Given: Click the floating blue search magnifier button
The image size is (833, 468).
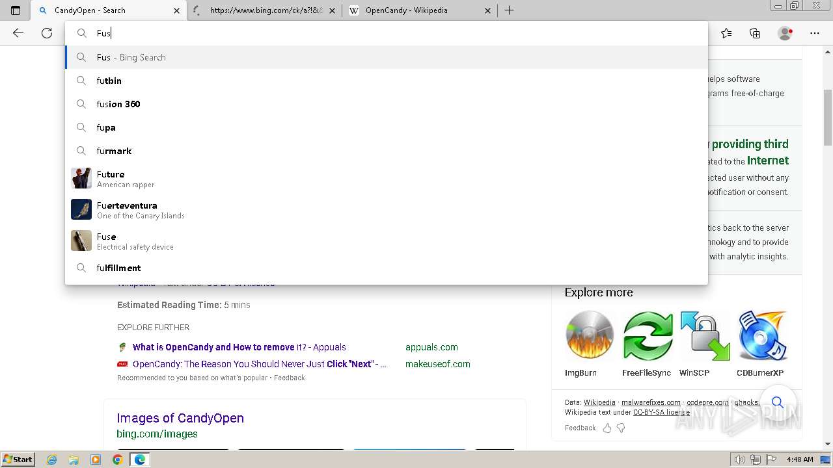Looking at the screenshot, I should (777, 403).
